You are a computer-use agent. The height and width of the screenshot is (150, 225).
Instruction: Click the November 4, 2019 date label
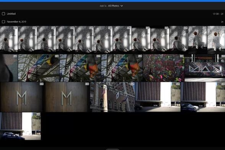click(16, 22)
